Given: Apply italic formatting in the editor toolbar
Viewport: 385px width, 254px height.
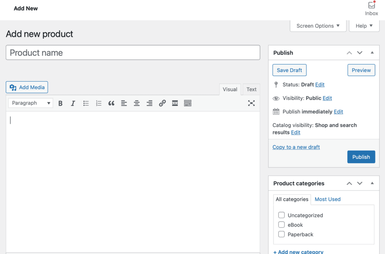Looking at the screenshot, I should coord(73,103).
